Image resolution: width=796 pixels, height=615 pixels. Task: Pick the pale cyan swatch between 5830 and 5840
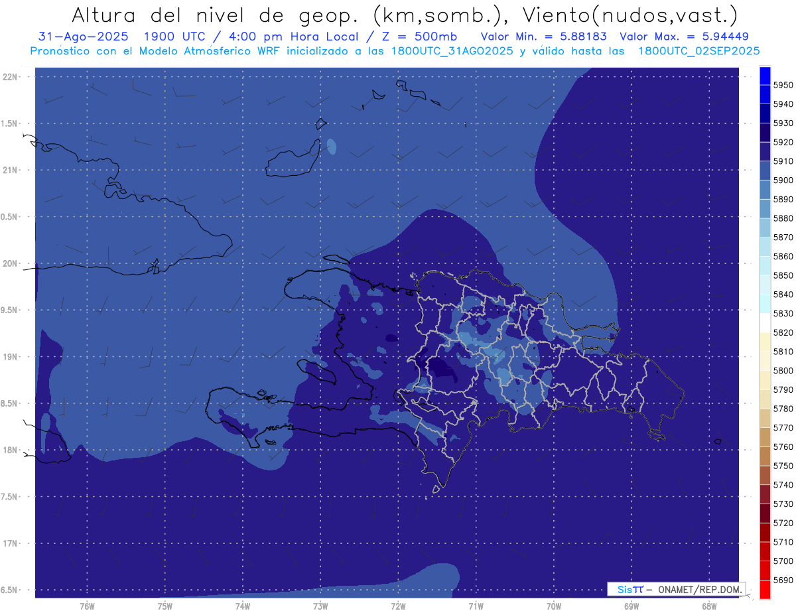(765, 304)
